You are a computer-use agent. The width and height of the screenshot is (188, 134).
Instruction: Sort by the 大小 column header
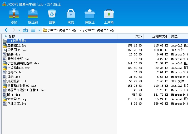(x=130, y=36)
